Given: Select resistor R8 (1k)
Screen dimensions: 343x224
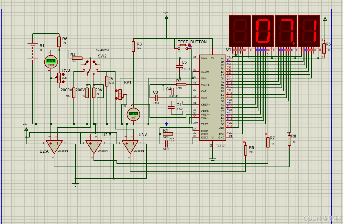Looking at the screenshot, I should click(289, 140).
